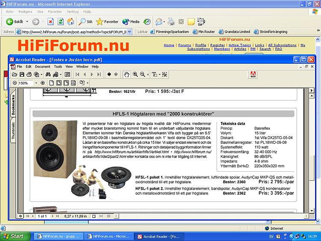Toggle the navigation pane icon
Image resolution: width=321 pixels, height=241 pixels.
[67, 74]
